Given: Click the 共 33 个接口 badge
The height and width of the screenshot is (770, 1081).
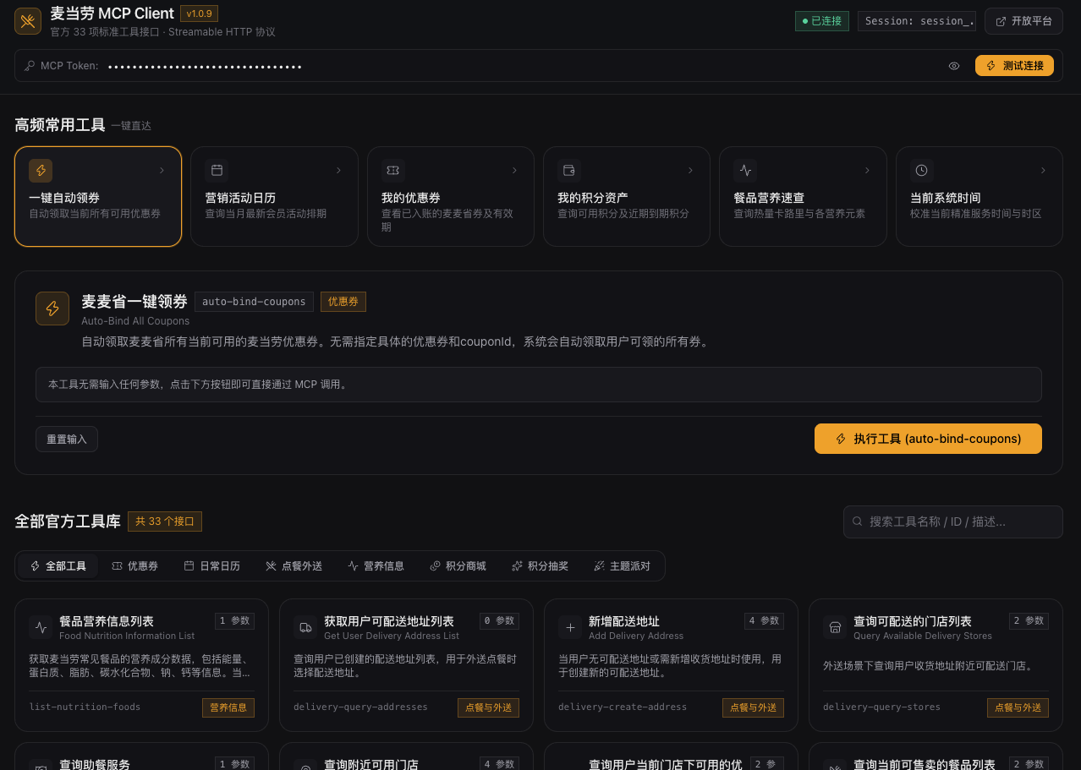Looking at the screenshot, I should click(x=165, y=522).
